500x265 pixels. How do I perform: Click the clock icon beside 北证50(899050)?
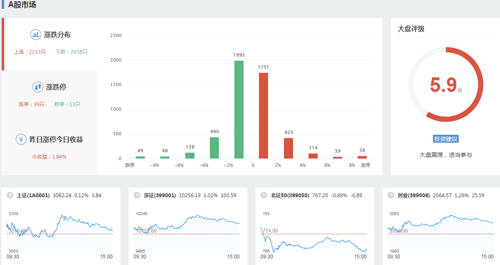(x=264, y=195)
